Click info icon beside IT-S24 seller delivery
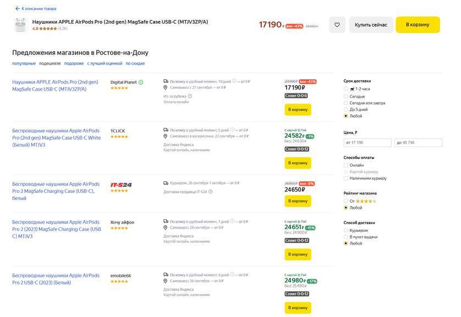The width and height of the screenshot is (461, 317). (211, 192)
